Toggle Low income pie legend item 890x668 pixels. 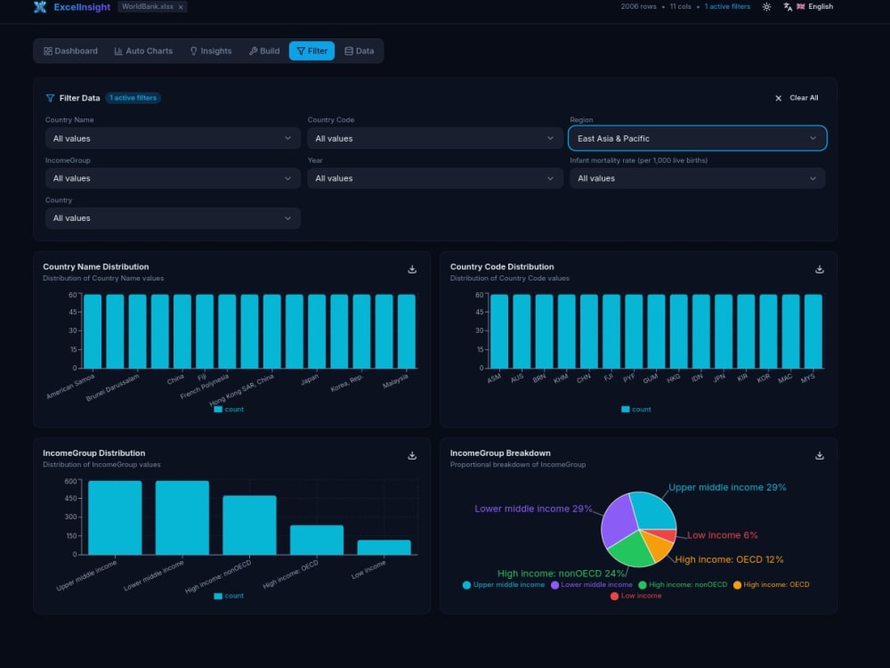[635, 596]
